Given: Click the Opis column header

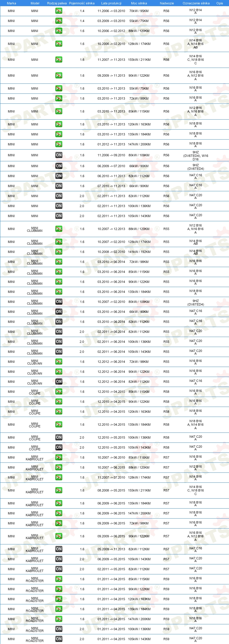Looking at the screenshot, I should tap(220, 3).
